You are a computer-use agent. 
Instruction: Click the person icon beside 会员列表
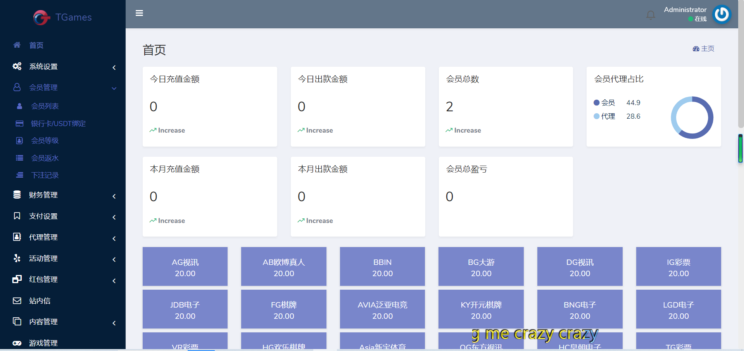(19, 106)
